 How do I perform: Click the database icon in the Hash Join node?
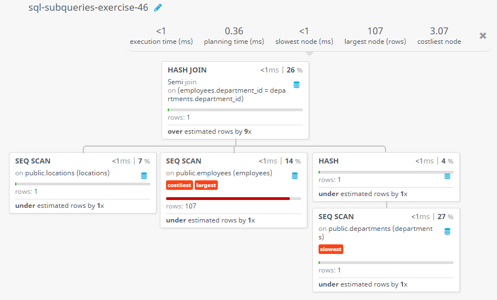coord(297,85)
